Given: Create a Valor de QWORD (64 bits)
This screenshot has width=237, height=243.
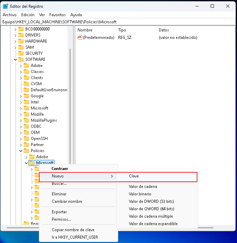Looking at the screenshot, I should (157, 209).
